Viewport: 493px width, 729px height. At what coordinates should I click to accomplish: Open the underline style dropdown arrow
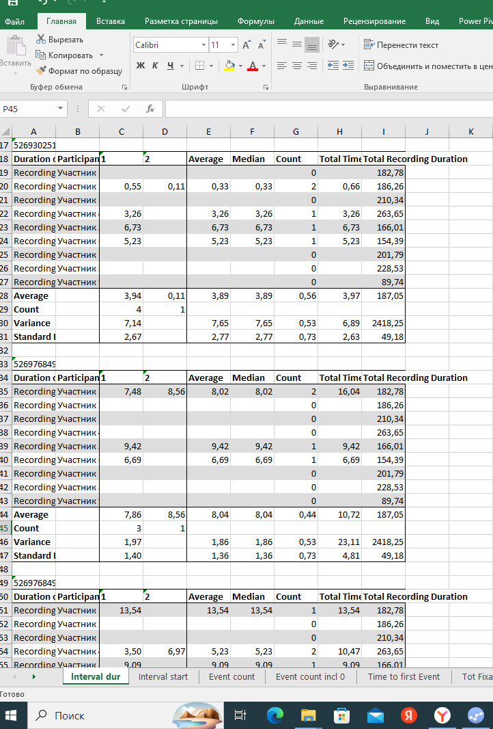(182, 66)
